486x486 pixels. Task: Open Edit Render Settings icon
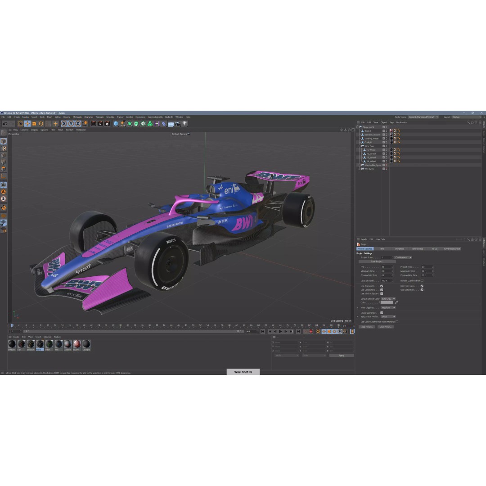(107, 124)
